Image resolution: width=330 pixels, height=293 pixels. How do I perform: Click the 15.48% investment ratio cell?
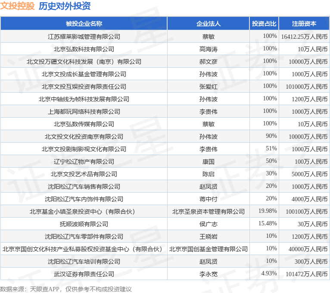(x=264, y=224)
